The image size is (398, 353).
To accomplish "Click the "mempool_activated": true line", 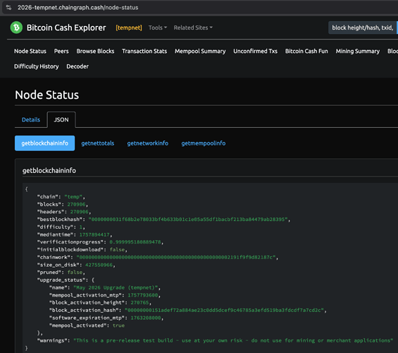I will [x=87, y=325].
